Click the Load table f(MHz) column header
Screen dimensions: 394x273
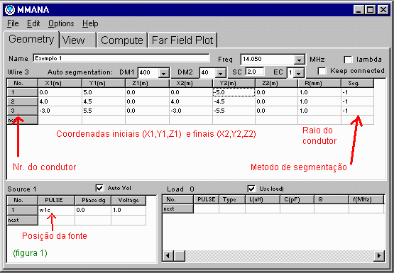tap(366, 199)
